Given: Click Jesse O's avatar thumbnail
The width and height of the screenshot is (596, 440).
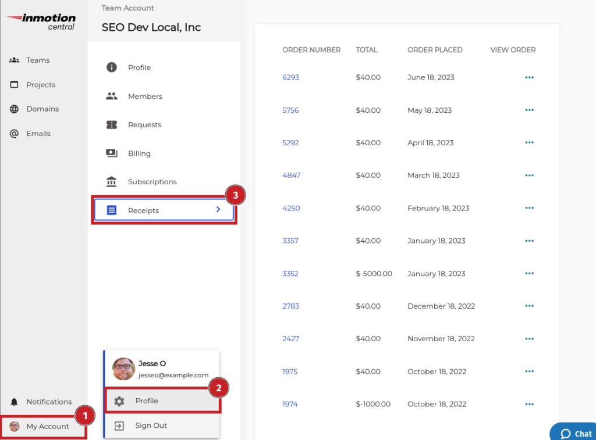Looking at the screenshot, I should tap(123, 369).
